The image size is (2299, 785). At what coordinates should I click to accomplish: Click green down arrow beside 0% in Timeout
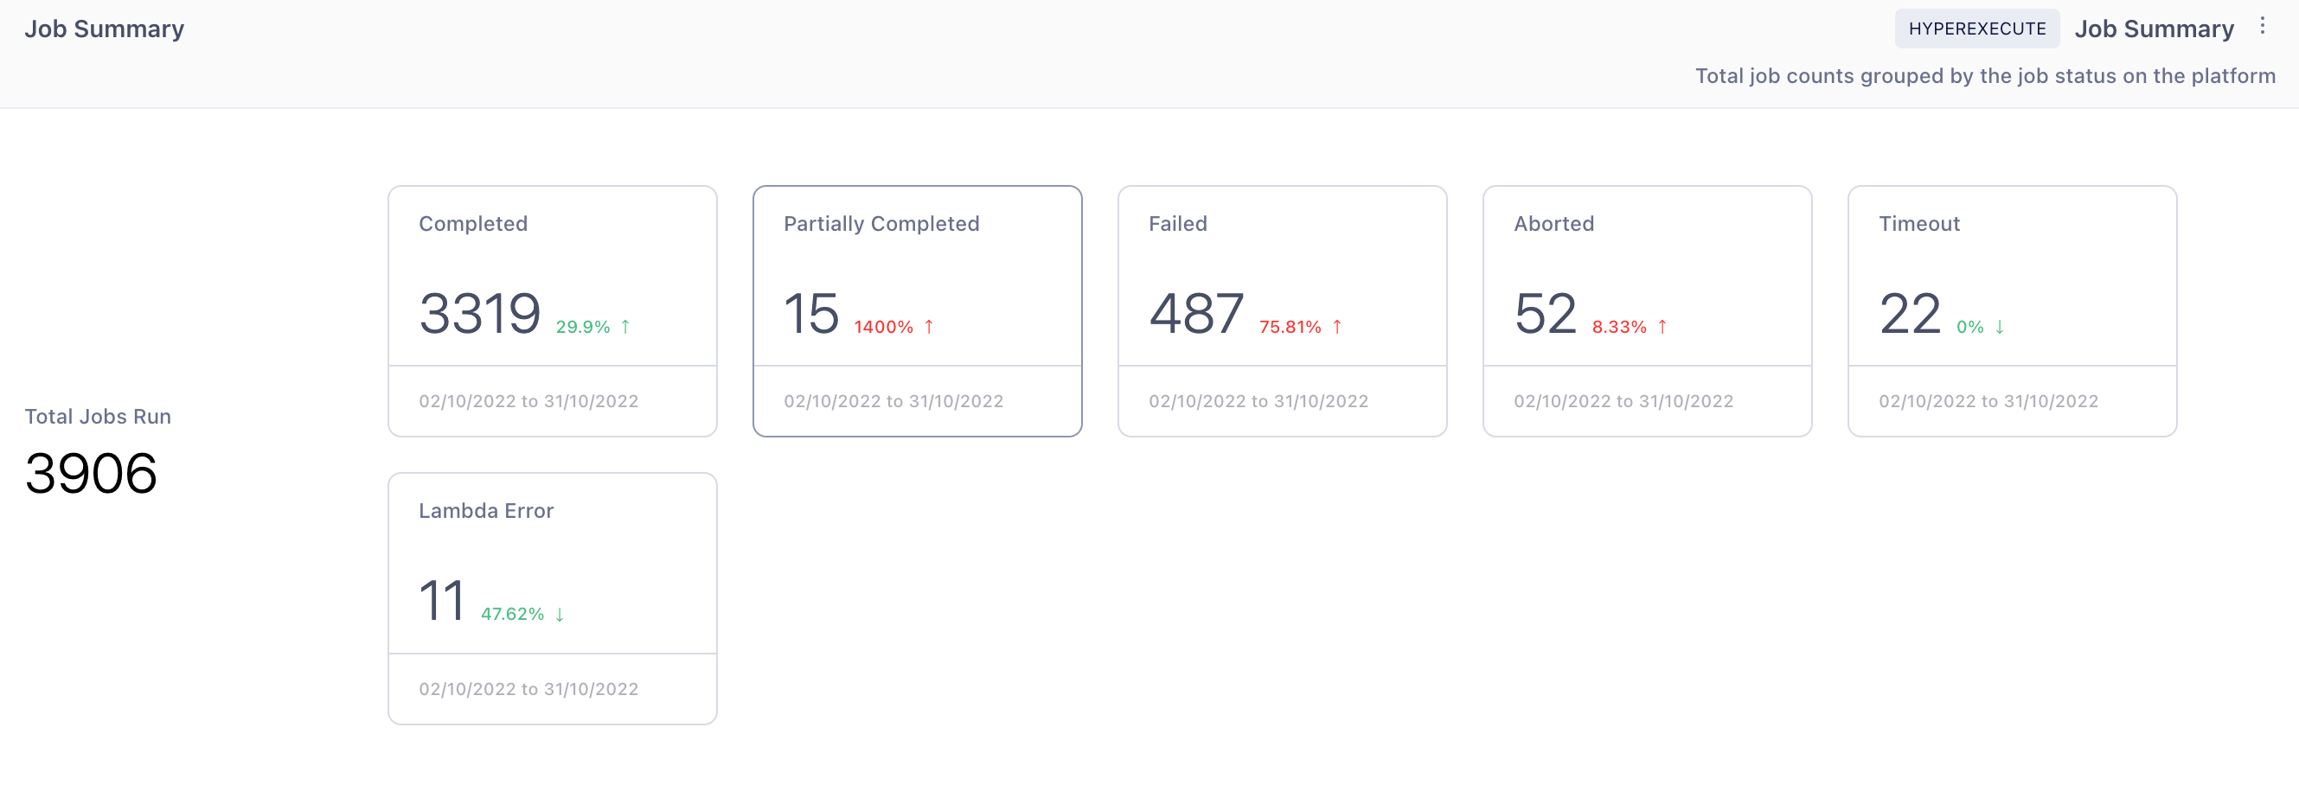click(1999, 327)
